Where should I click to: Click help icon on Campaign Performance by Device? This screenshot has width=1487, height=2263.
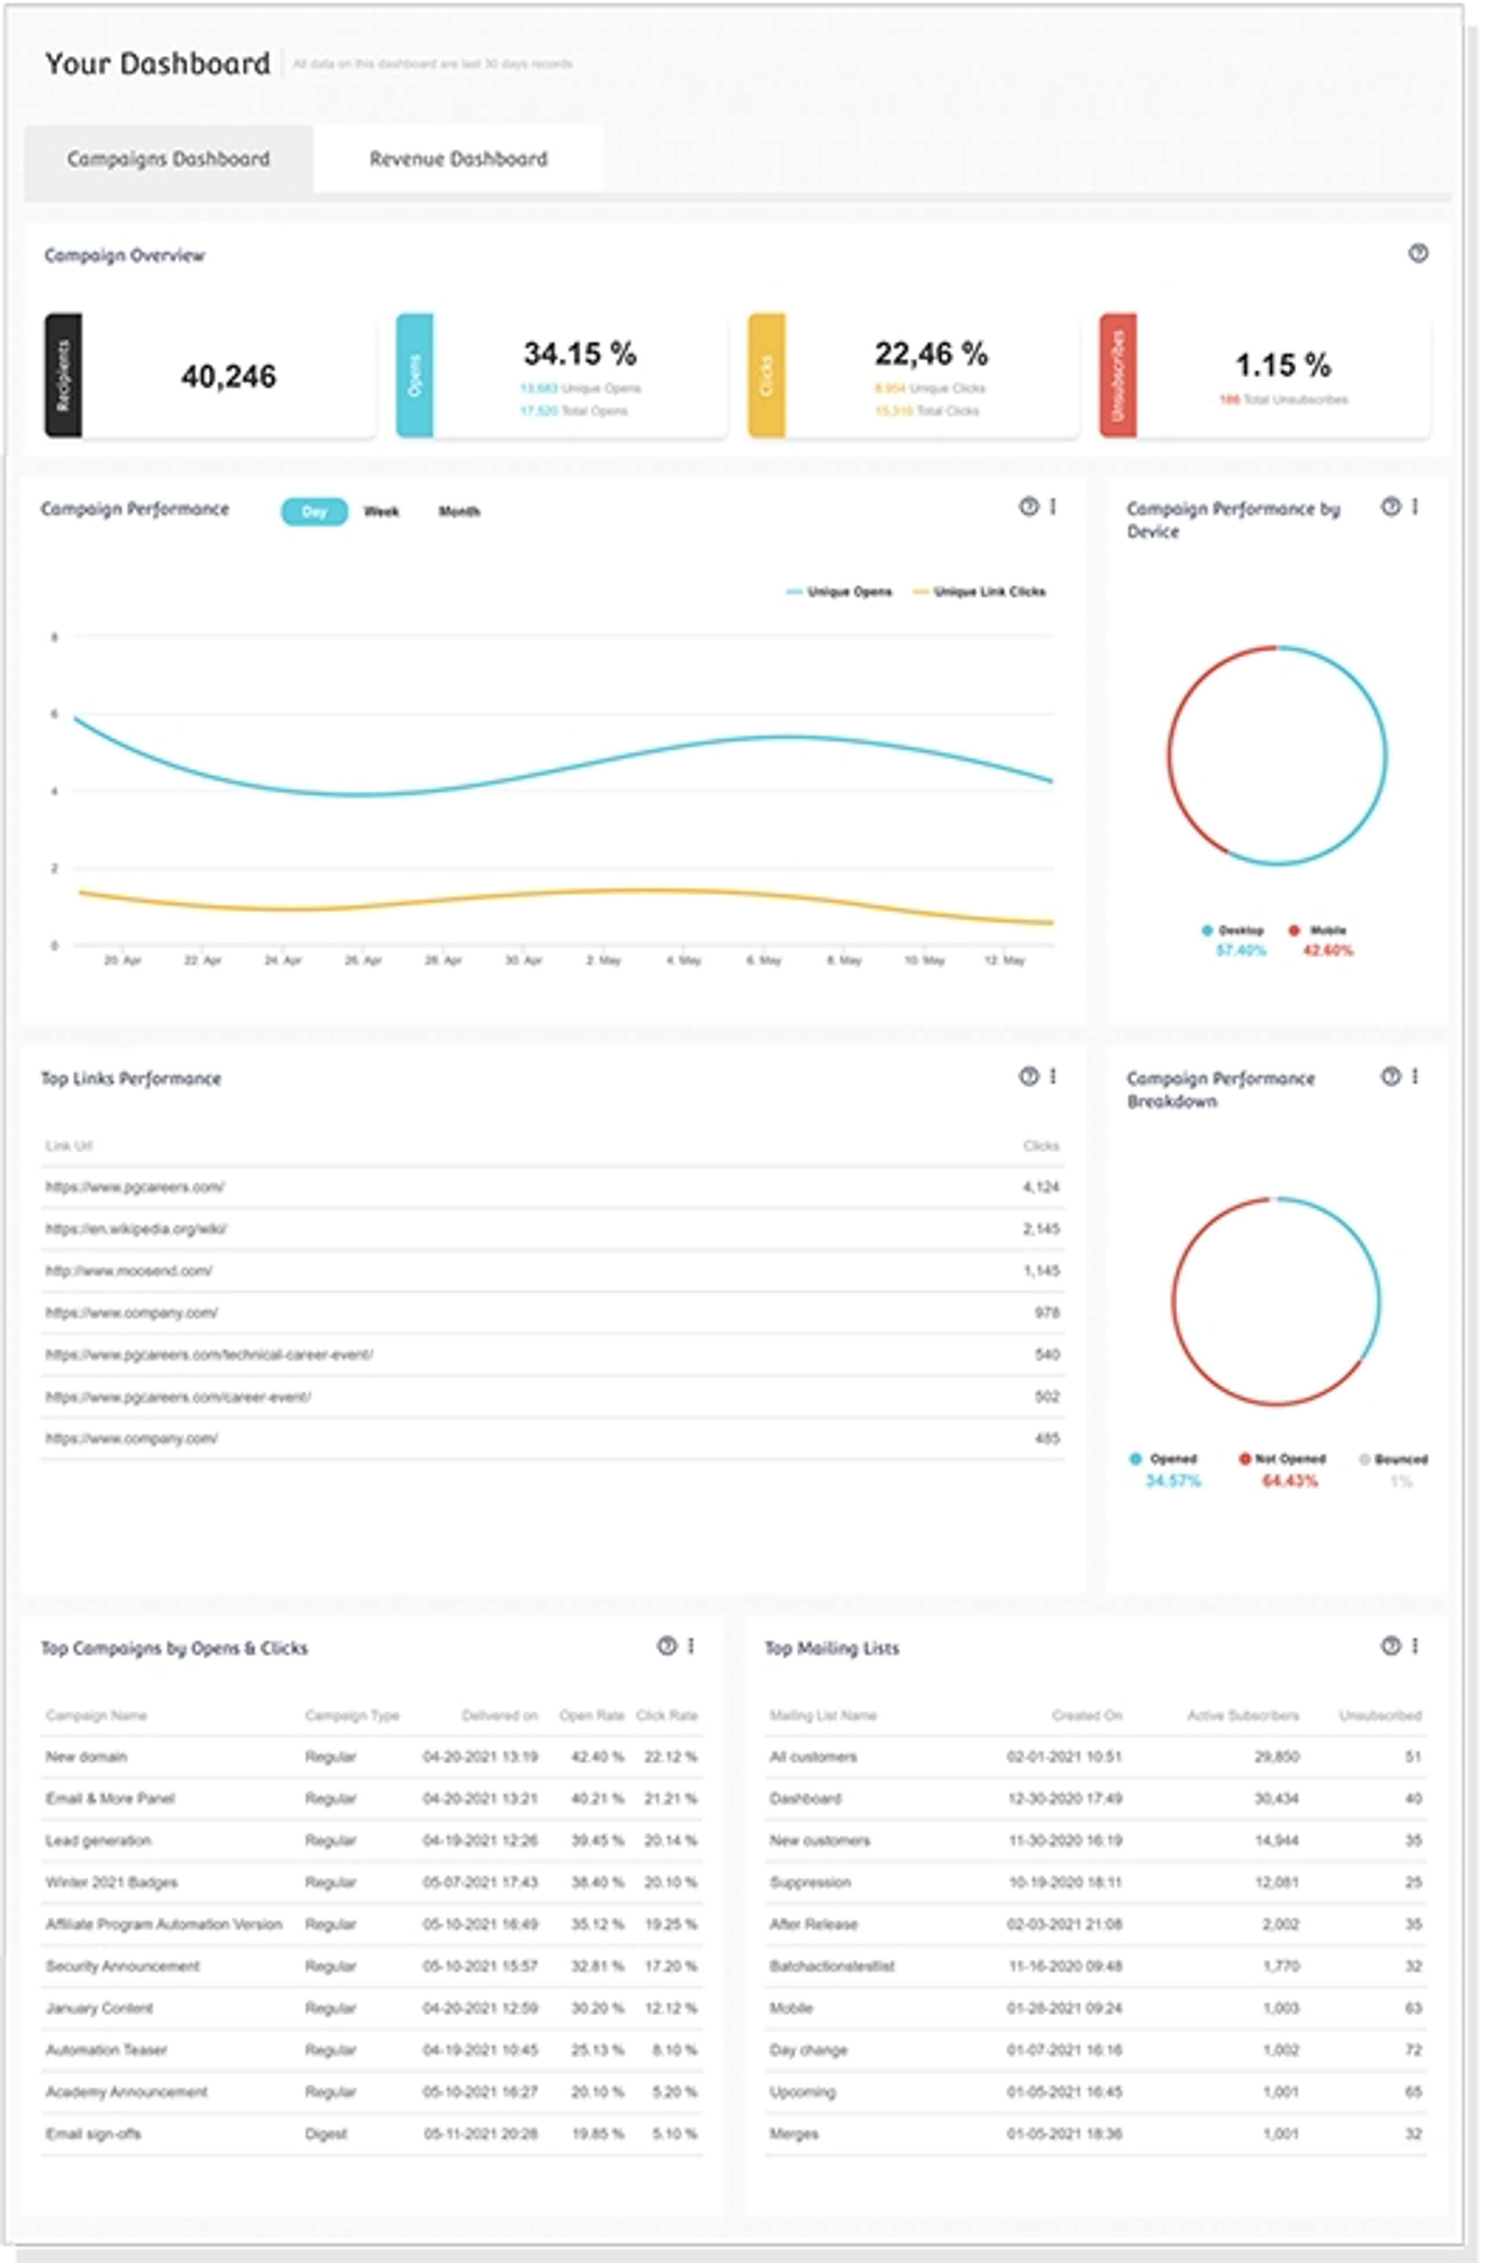[1390, 507]
